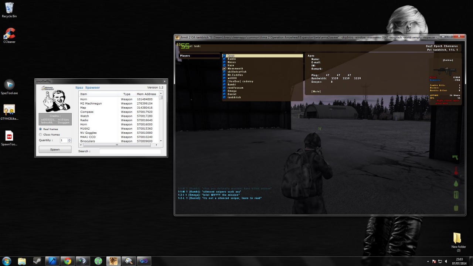Select the GTYHOIJka certificate file icon

point(9,112)
